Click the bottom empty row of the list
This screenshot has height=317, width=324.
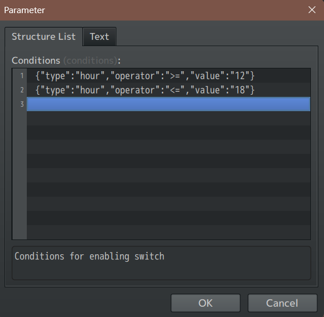(x=168, y=232)
